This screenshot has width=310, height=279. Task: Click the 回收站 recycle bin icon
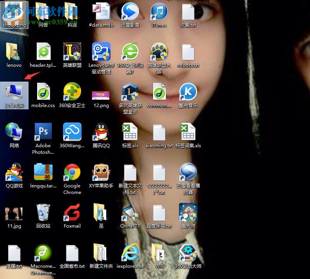pyautogui.click(x=43, y=213)
